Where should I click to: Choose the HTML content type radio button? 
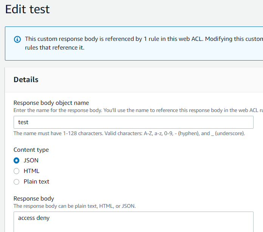[x=17, y=171]
